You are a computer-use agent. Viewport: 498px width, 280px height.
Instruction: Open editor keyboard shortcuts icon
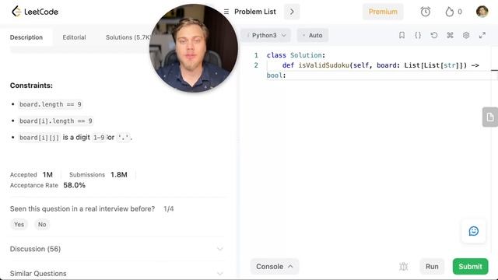coord(450,35)
